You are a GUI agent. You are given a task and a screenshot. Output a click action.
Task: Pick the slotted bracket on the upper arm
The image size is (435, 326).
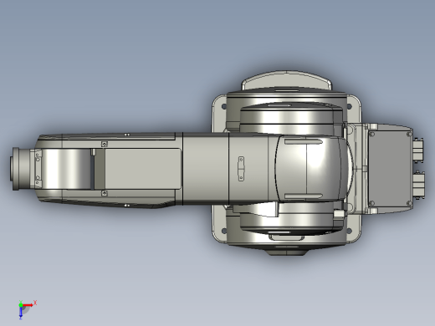(241, 169)
